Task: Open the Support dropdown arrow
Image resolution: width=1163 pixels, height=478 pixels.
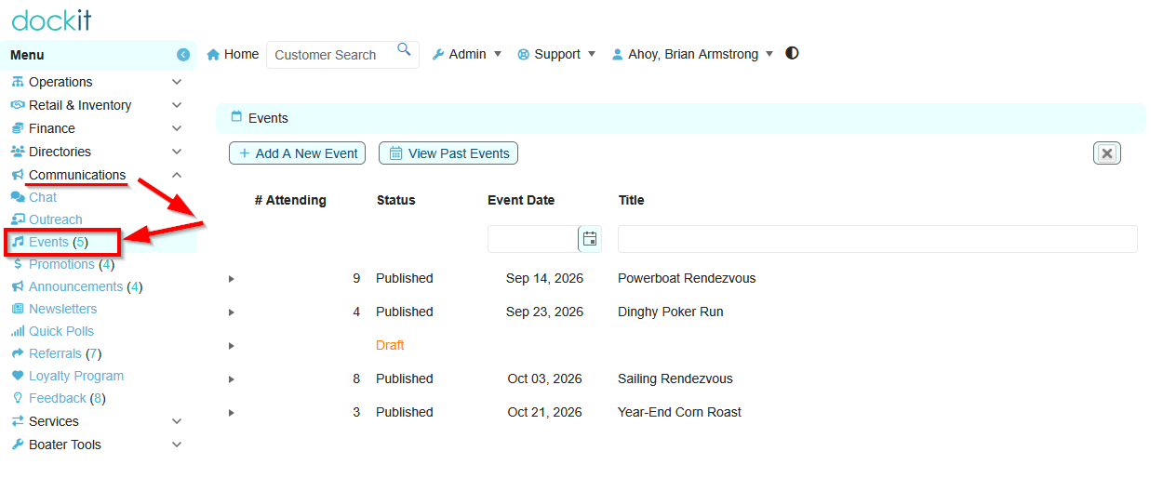Action: pyautogui.click(x=592, y=55)
